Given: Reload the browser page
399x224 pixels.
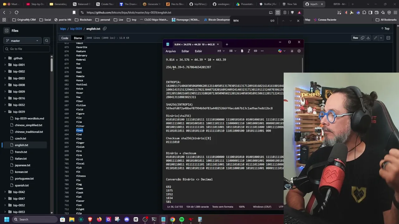Looking at the screenshot, I should pyautogui.click(x=17, y=12).
